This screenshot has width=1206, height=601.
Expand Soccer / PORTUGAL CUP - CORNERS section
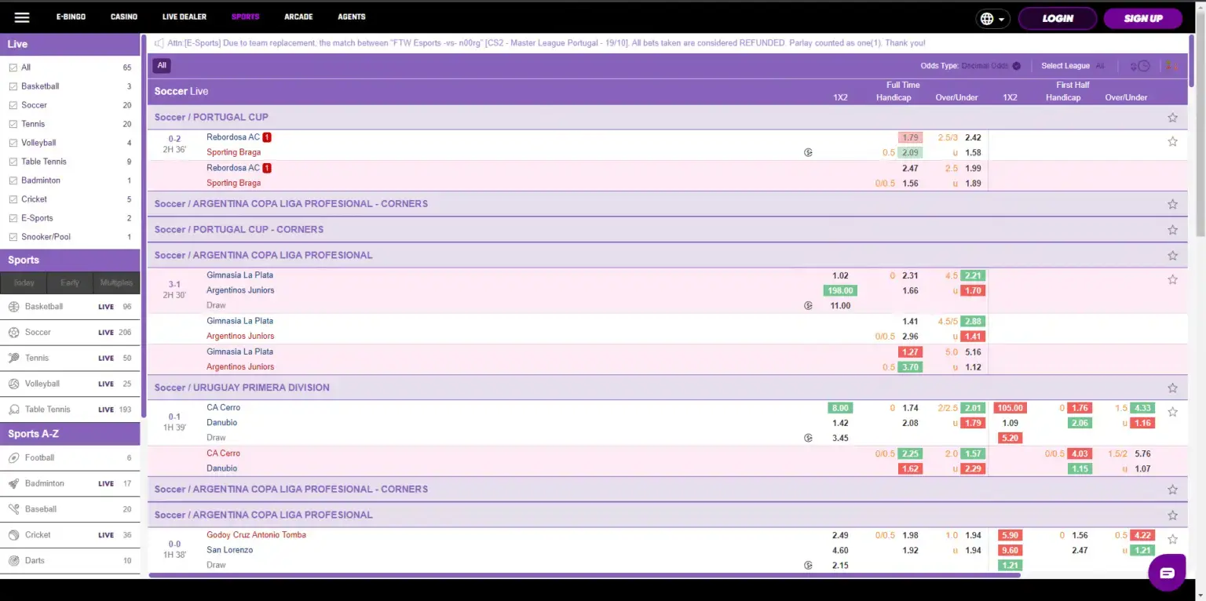(239, 230)
